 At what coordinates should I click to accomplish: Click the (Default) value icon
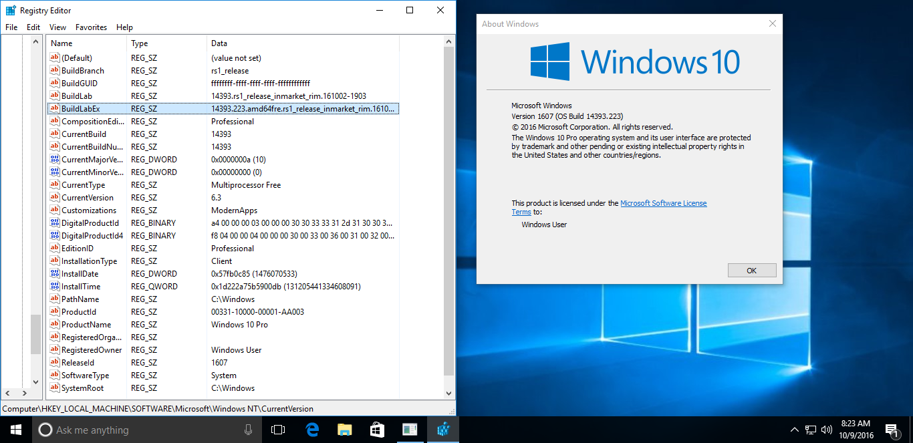tap(55, 58)
